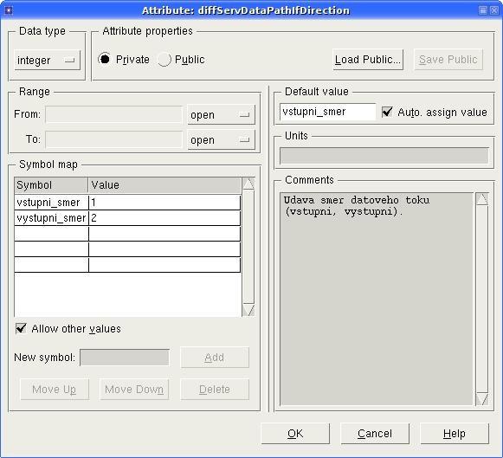Click value cell 2 of vystupni_smer
Viewport: 503px width, 458px height.
[x=164, y=218]
